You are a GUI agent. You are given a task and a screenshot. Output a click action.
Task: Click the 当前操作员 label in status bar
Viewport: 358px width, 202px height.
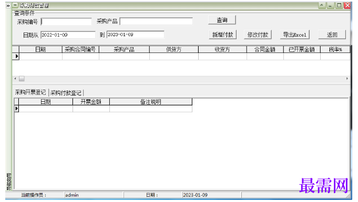pos(34,195)
